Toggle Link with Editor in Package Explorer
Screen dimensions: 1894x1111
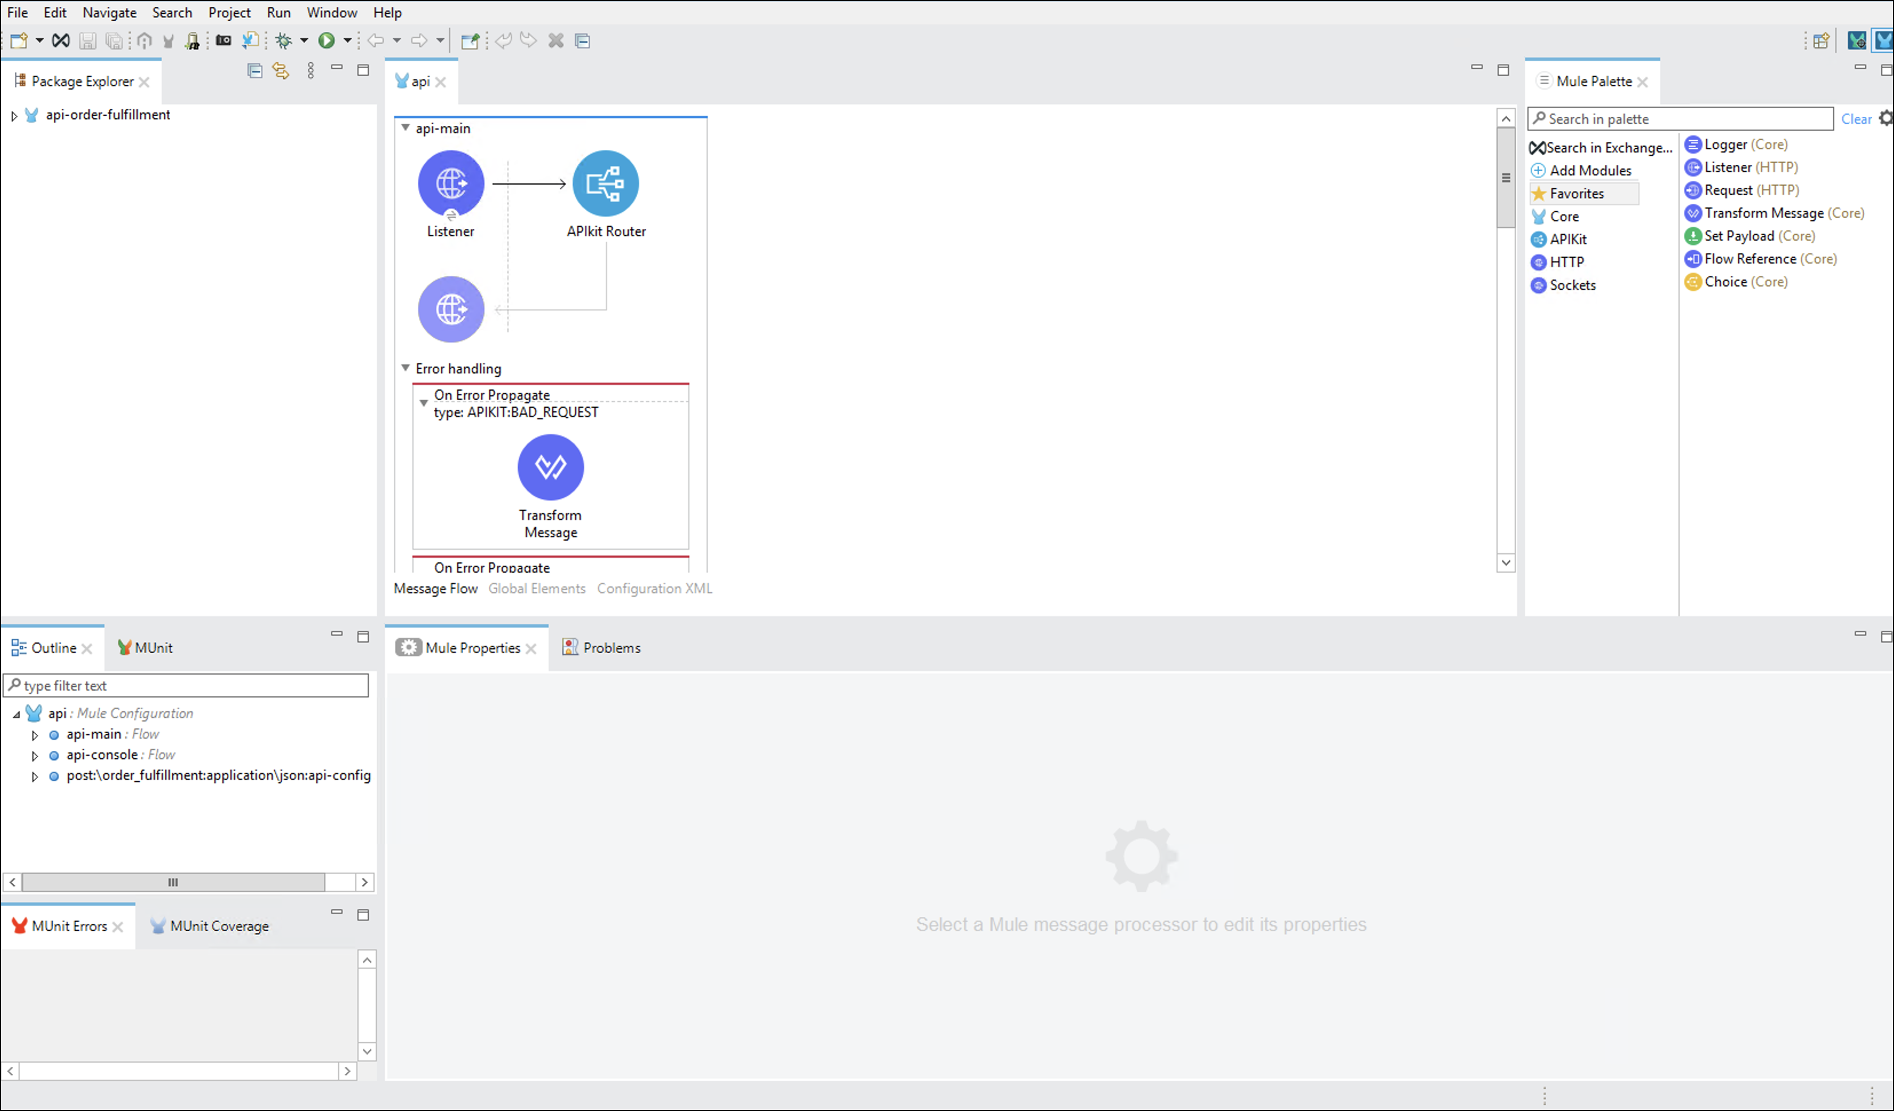coord(281,70)
